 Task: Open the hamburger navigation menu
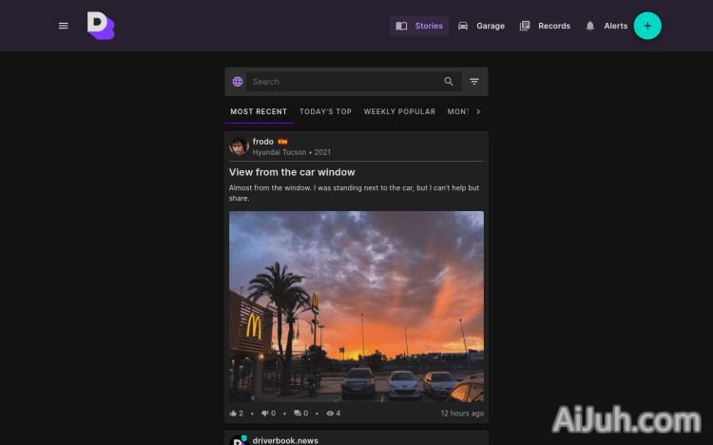(64, 26)
